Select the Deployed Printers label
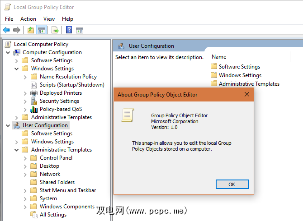 coord(61,93)
